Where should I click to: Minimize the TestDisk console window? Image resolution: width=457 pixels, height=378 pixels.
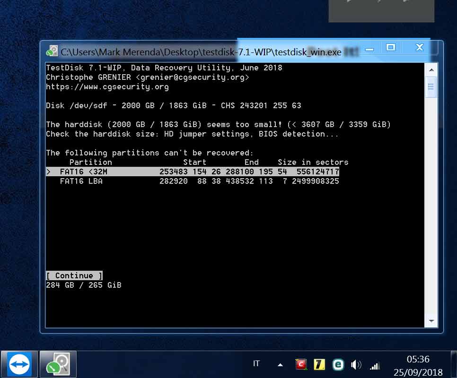tap(369, 48)
